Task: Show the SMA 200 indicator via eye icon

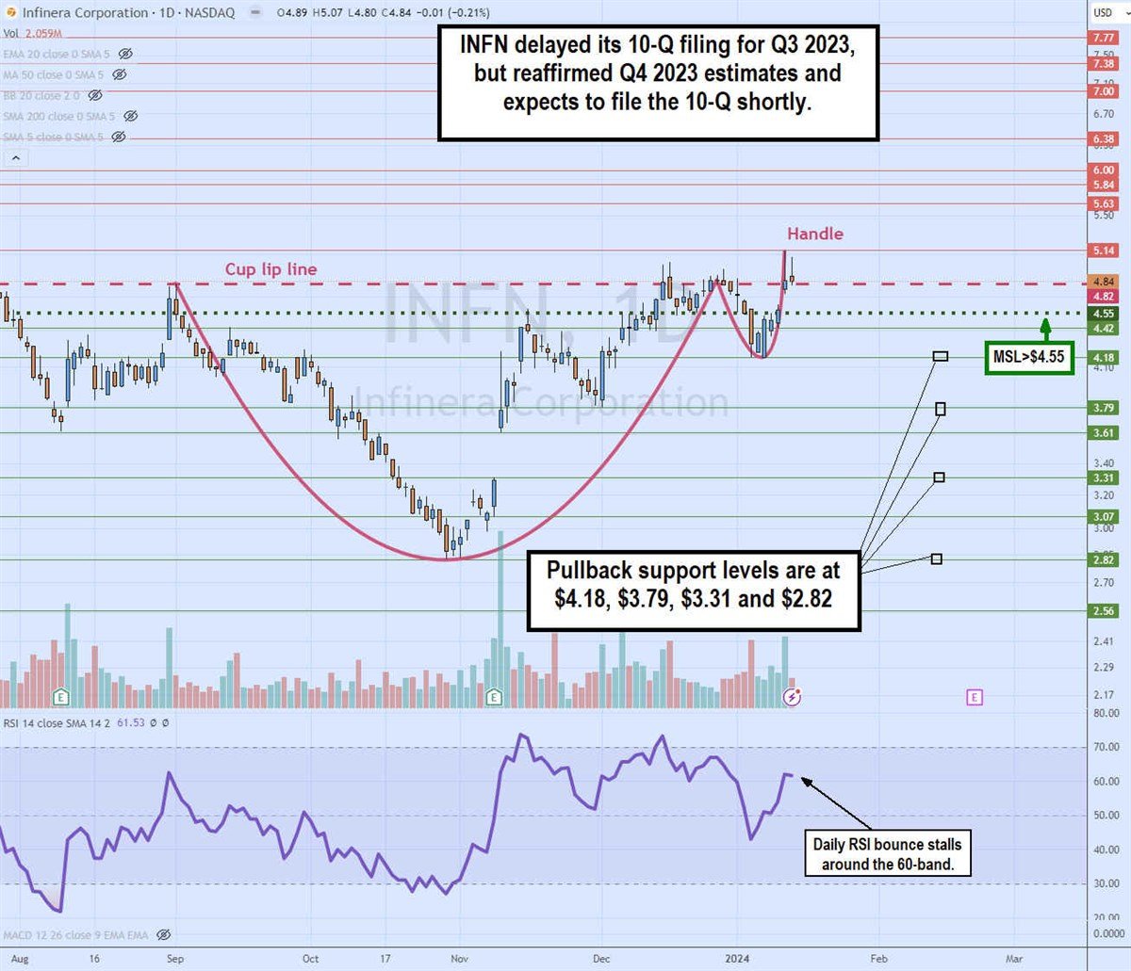Action: pos(131,116)
